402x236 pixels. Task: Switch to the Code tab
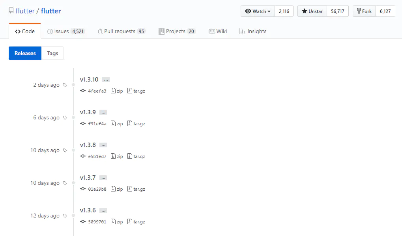point(24,31)
